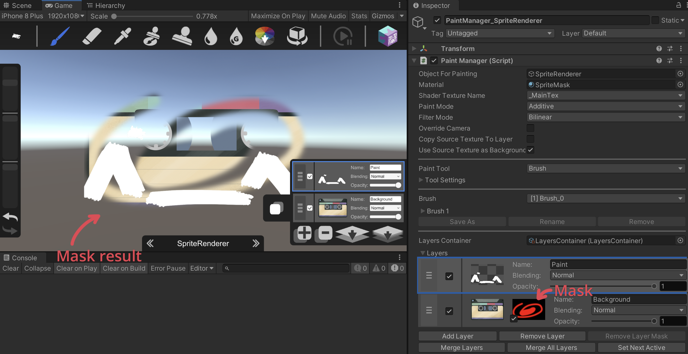Switch to previous object with left arrows
Screen dimensions: 688x354
pos(150,243)
